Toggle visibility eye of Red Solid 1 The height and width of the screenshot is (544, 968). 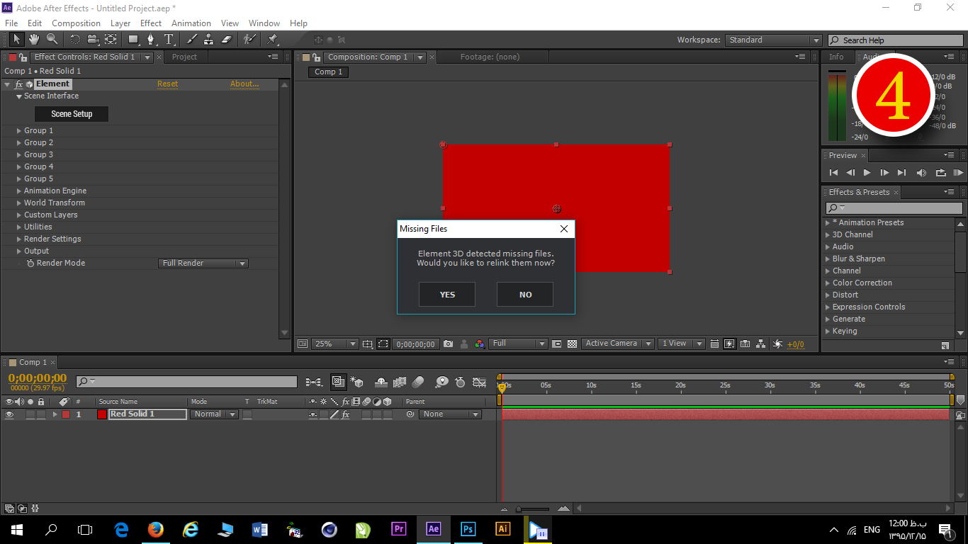point(9,414)
